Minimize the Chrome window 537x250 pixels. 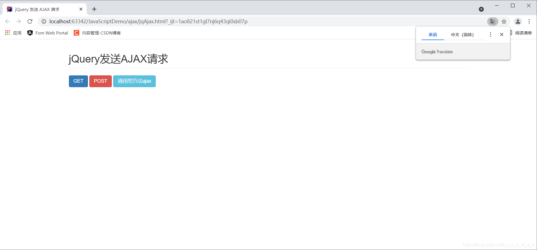pyautogui.click(x=497, y=6)
